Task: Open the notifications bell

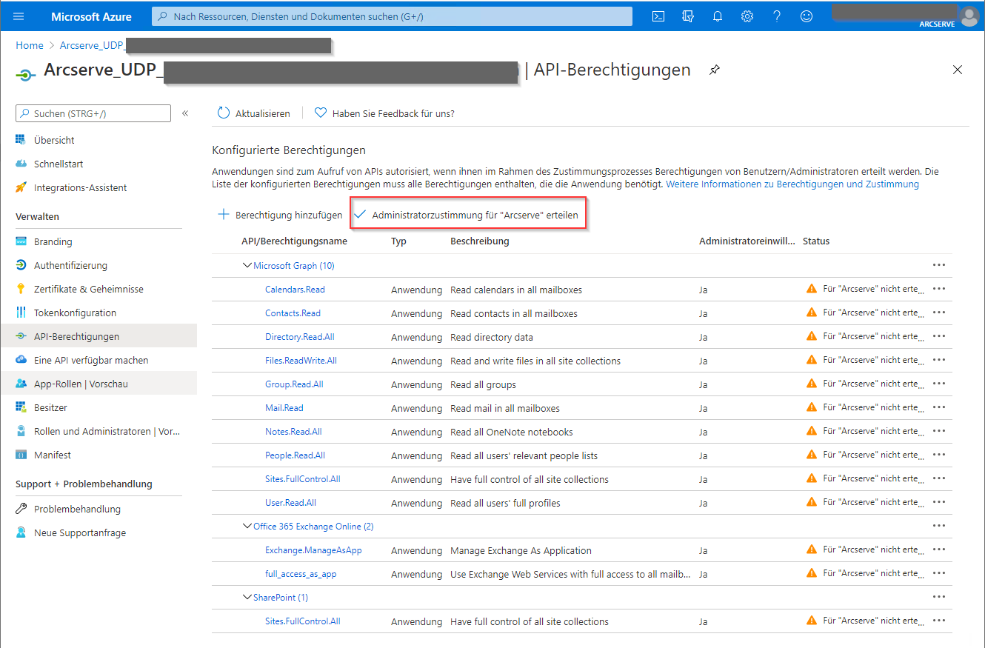Action: pos(718,16)
